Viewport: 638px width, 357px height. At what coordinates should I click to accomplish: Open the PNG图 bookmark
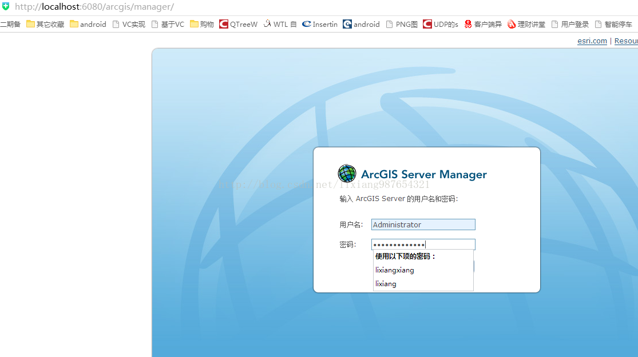(402, 25)
